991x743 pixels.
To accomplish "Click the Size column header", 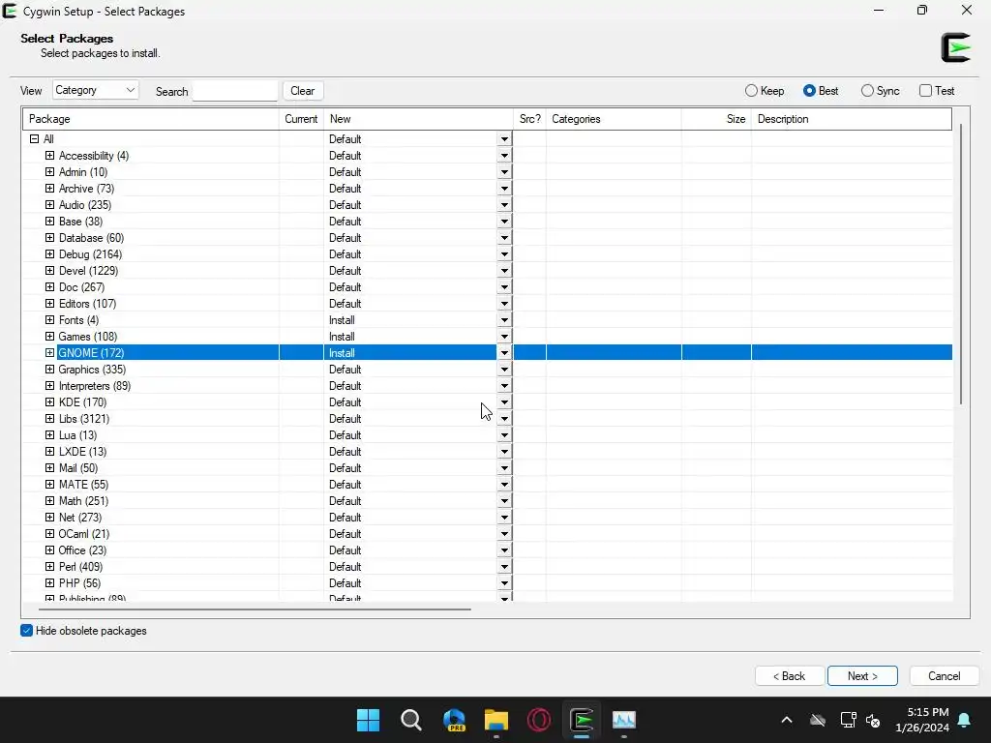I will point(717,119).
